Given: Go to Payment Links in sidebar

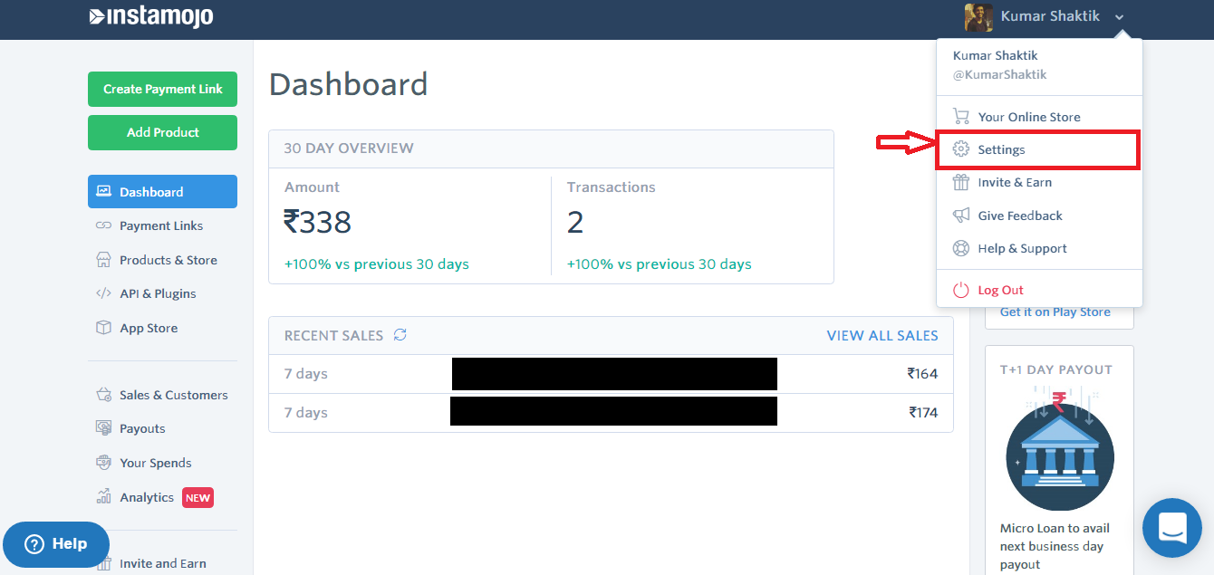Looking at the screenshot, I should point(162,225).
